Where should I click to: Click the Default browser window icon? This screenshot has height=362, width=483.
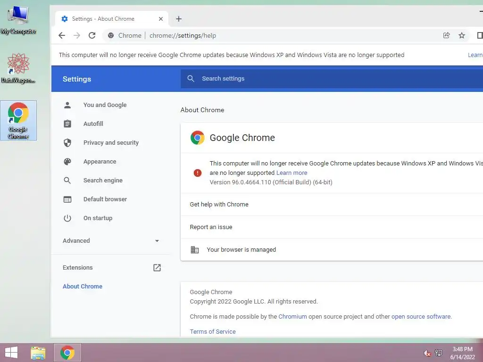67,199
